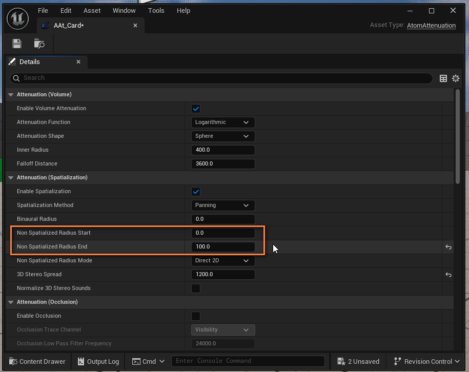Toggle Enable Volume Attenuation checkbox
469x372 pixels.
196,109
